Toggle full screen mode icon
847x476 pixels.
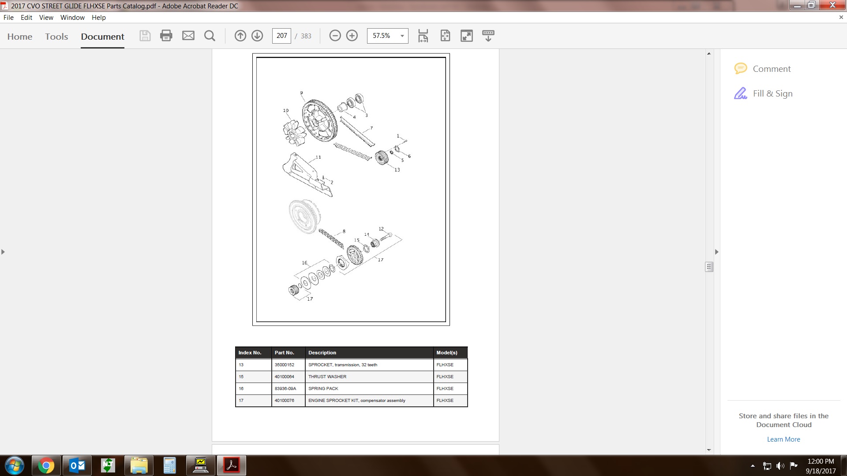coord(466,36)
